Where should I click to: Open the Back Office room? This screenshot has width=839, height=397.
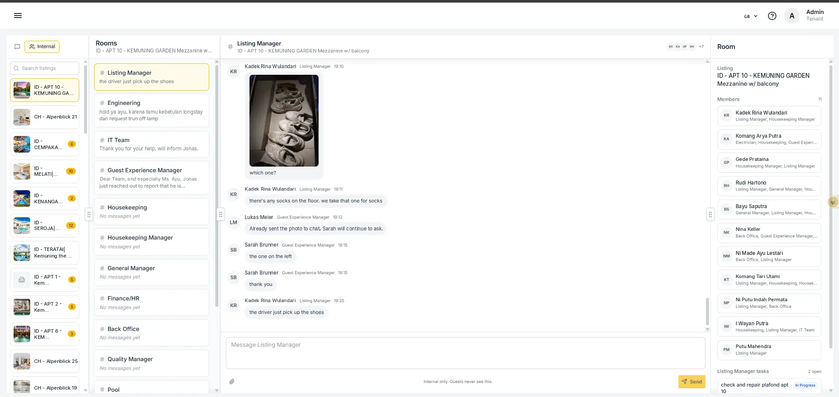(151, 333)
